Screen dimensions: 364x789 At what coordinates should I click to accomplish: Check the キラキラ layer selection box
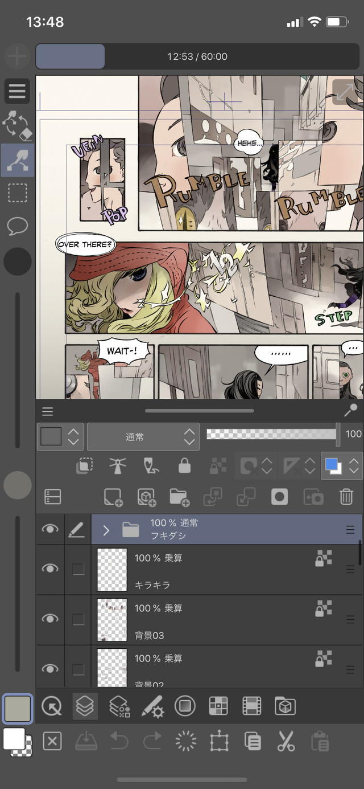pyautogui.click(x=78, y=569)
